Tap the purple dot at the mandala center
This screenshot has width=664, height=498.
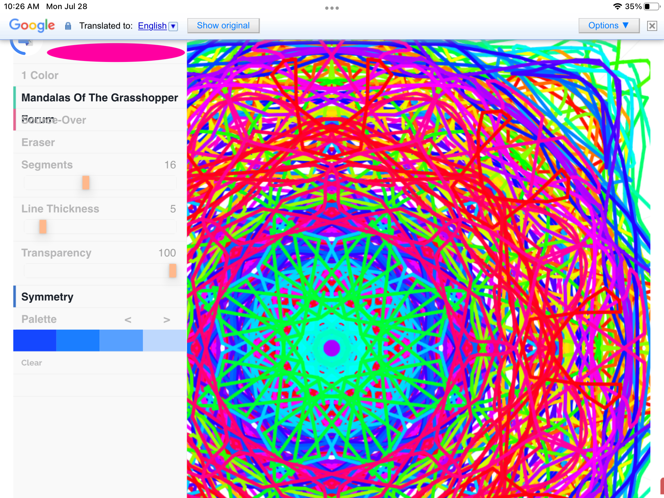point(332,348)
